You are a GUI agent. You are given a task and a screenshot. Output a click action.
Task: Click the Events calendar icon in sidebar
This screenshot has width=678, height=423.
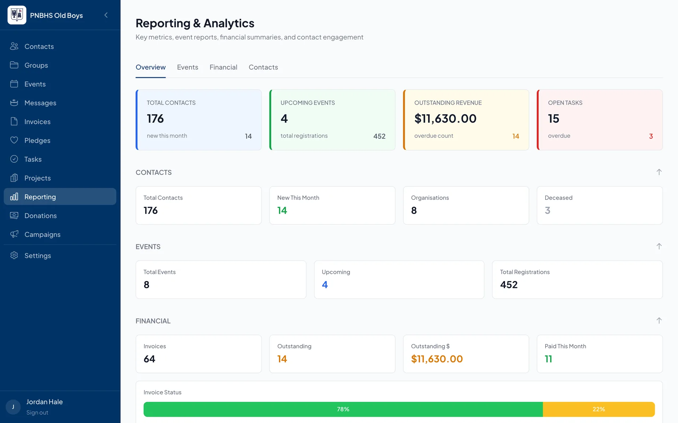coord(14,84)
